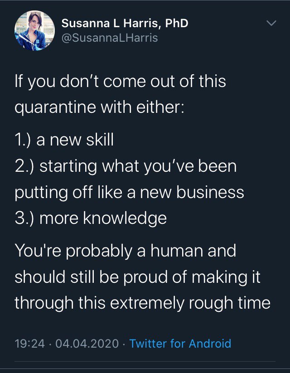The image size is (290, 373).
Task: Expand the tweet options chevron
Action: pyautogui.click(x=271, y=23)
